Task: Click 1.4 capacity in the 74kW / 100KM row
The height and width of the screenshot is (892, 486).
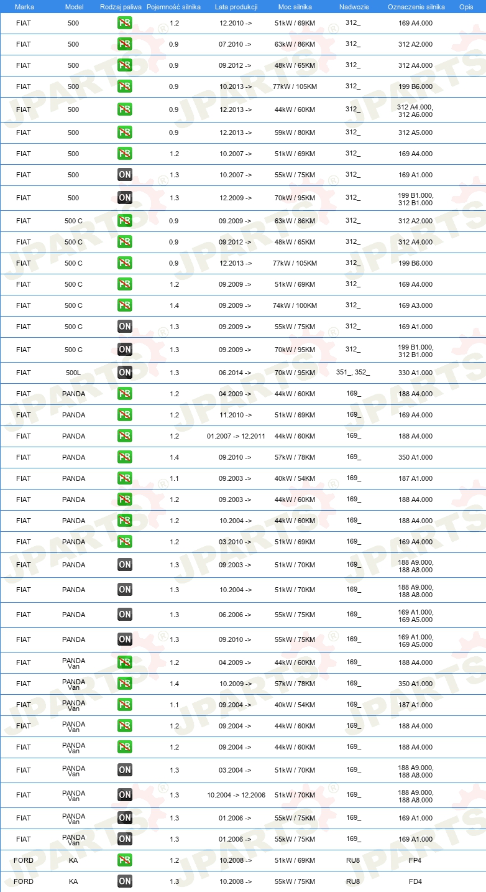Action: click(x=174, y=305)
